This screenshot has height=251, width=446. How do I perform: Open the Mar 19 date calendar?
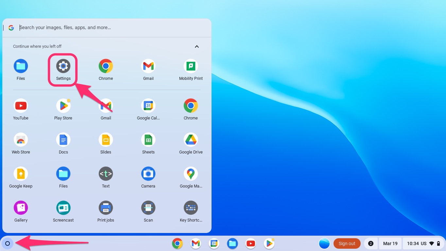[x=390, y=243]
